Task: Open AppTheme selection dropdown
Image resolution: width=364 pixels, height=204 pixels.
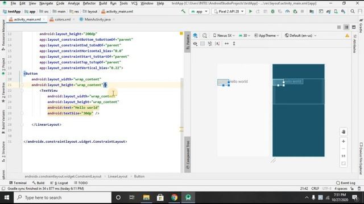Action: [x=267, y=35]
